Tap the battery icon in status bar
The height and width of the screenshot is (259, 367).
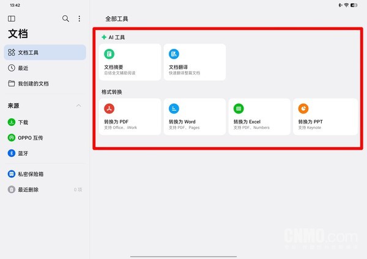coord(358,5)
